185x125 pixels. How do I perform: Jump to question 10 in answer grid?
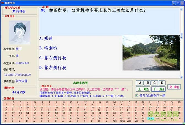click(x=71, y=103)
